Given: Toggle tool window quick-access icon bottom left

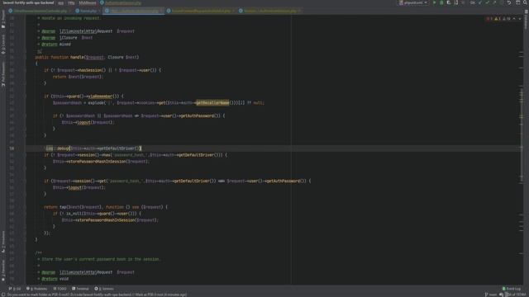Looking at the screenshot, I should pyautogui.click(x=3, y=295).
